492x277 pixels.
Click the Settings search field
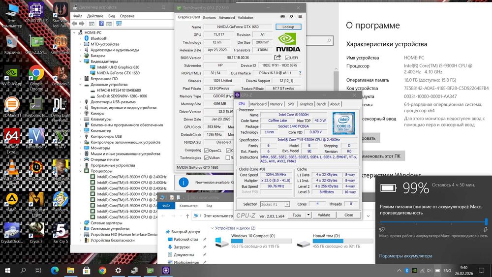pos(319,40)
